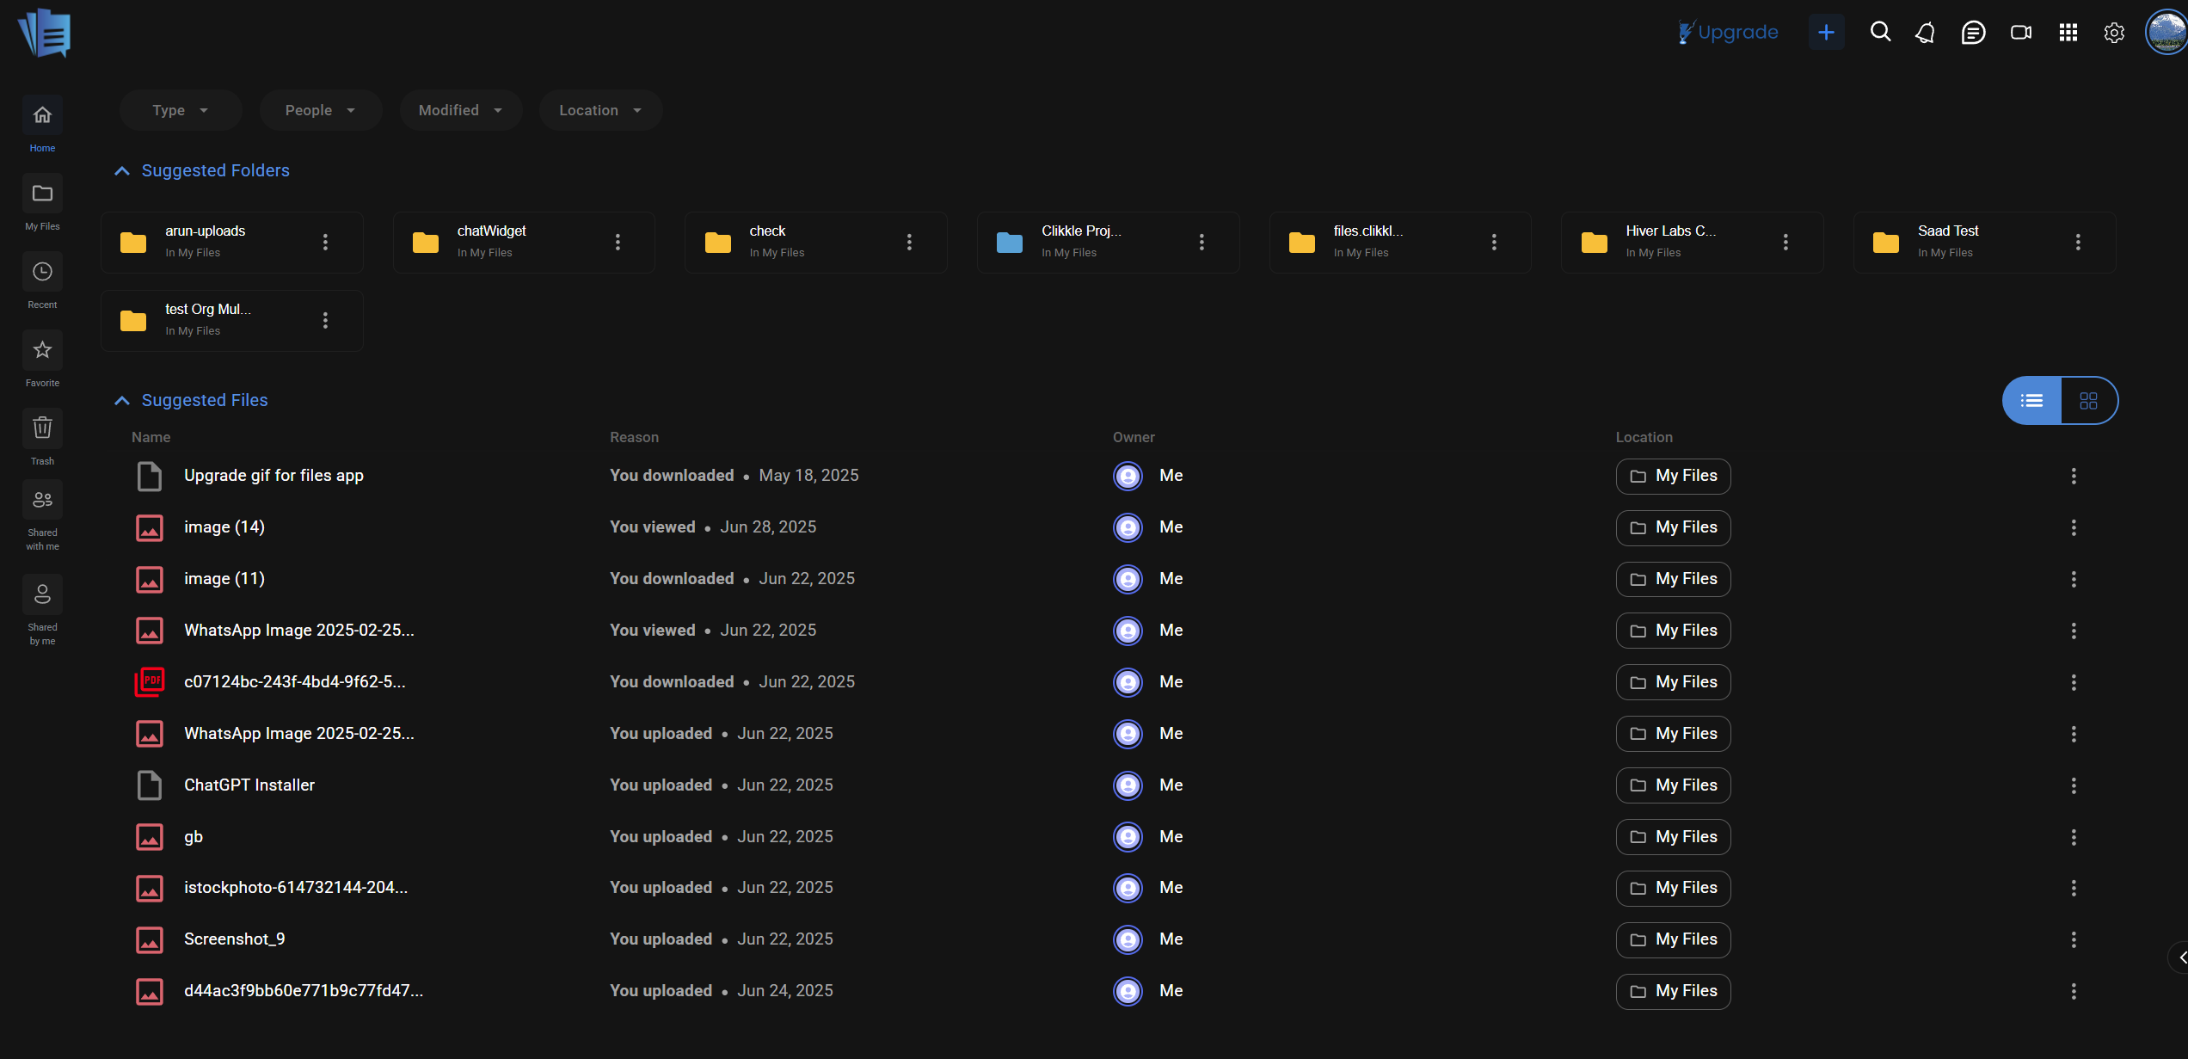Open the notifications bell icon
2188x1059 pixels.
coord(1926,33)
